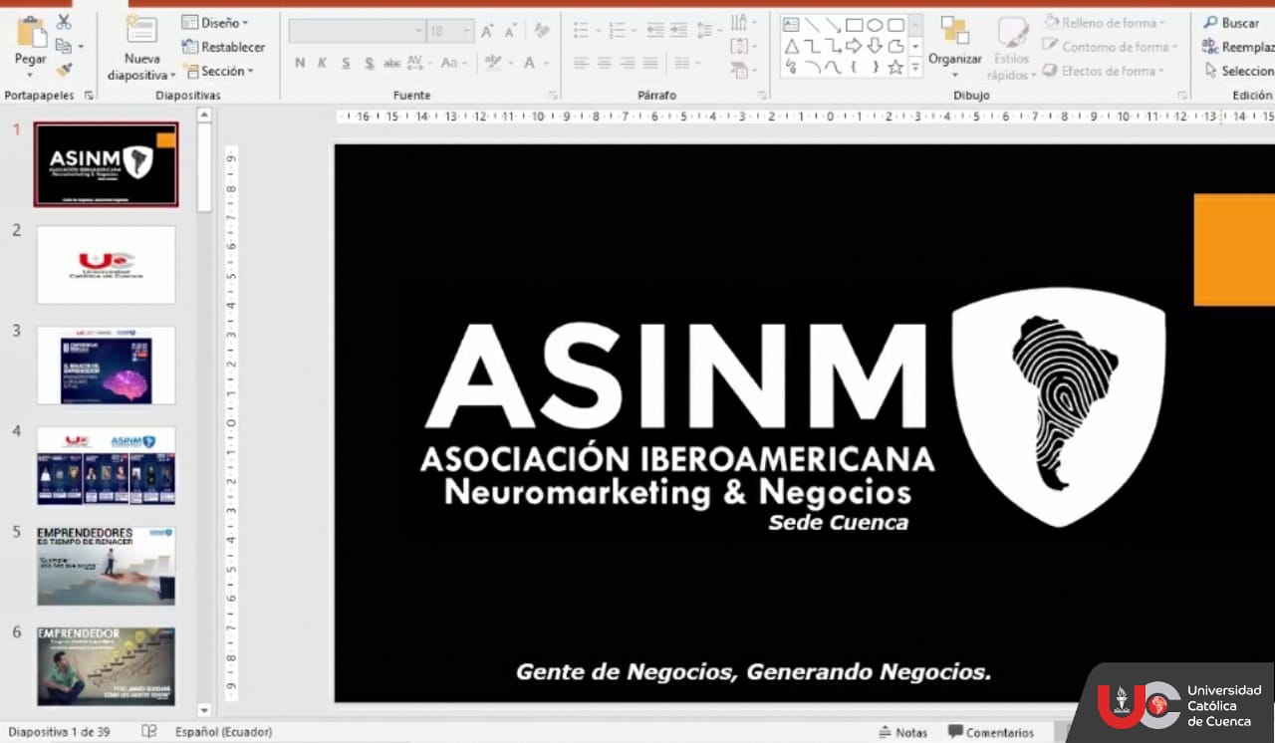Select the oval shape in gallery
The height and width of the screenshot is (743, 1275).
(x=875, y=25)
